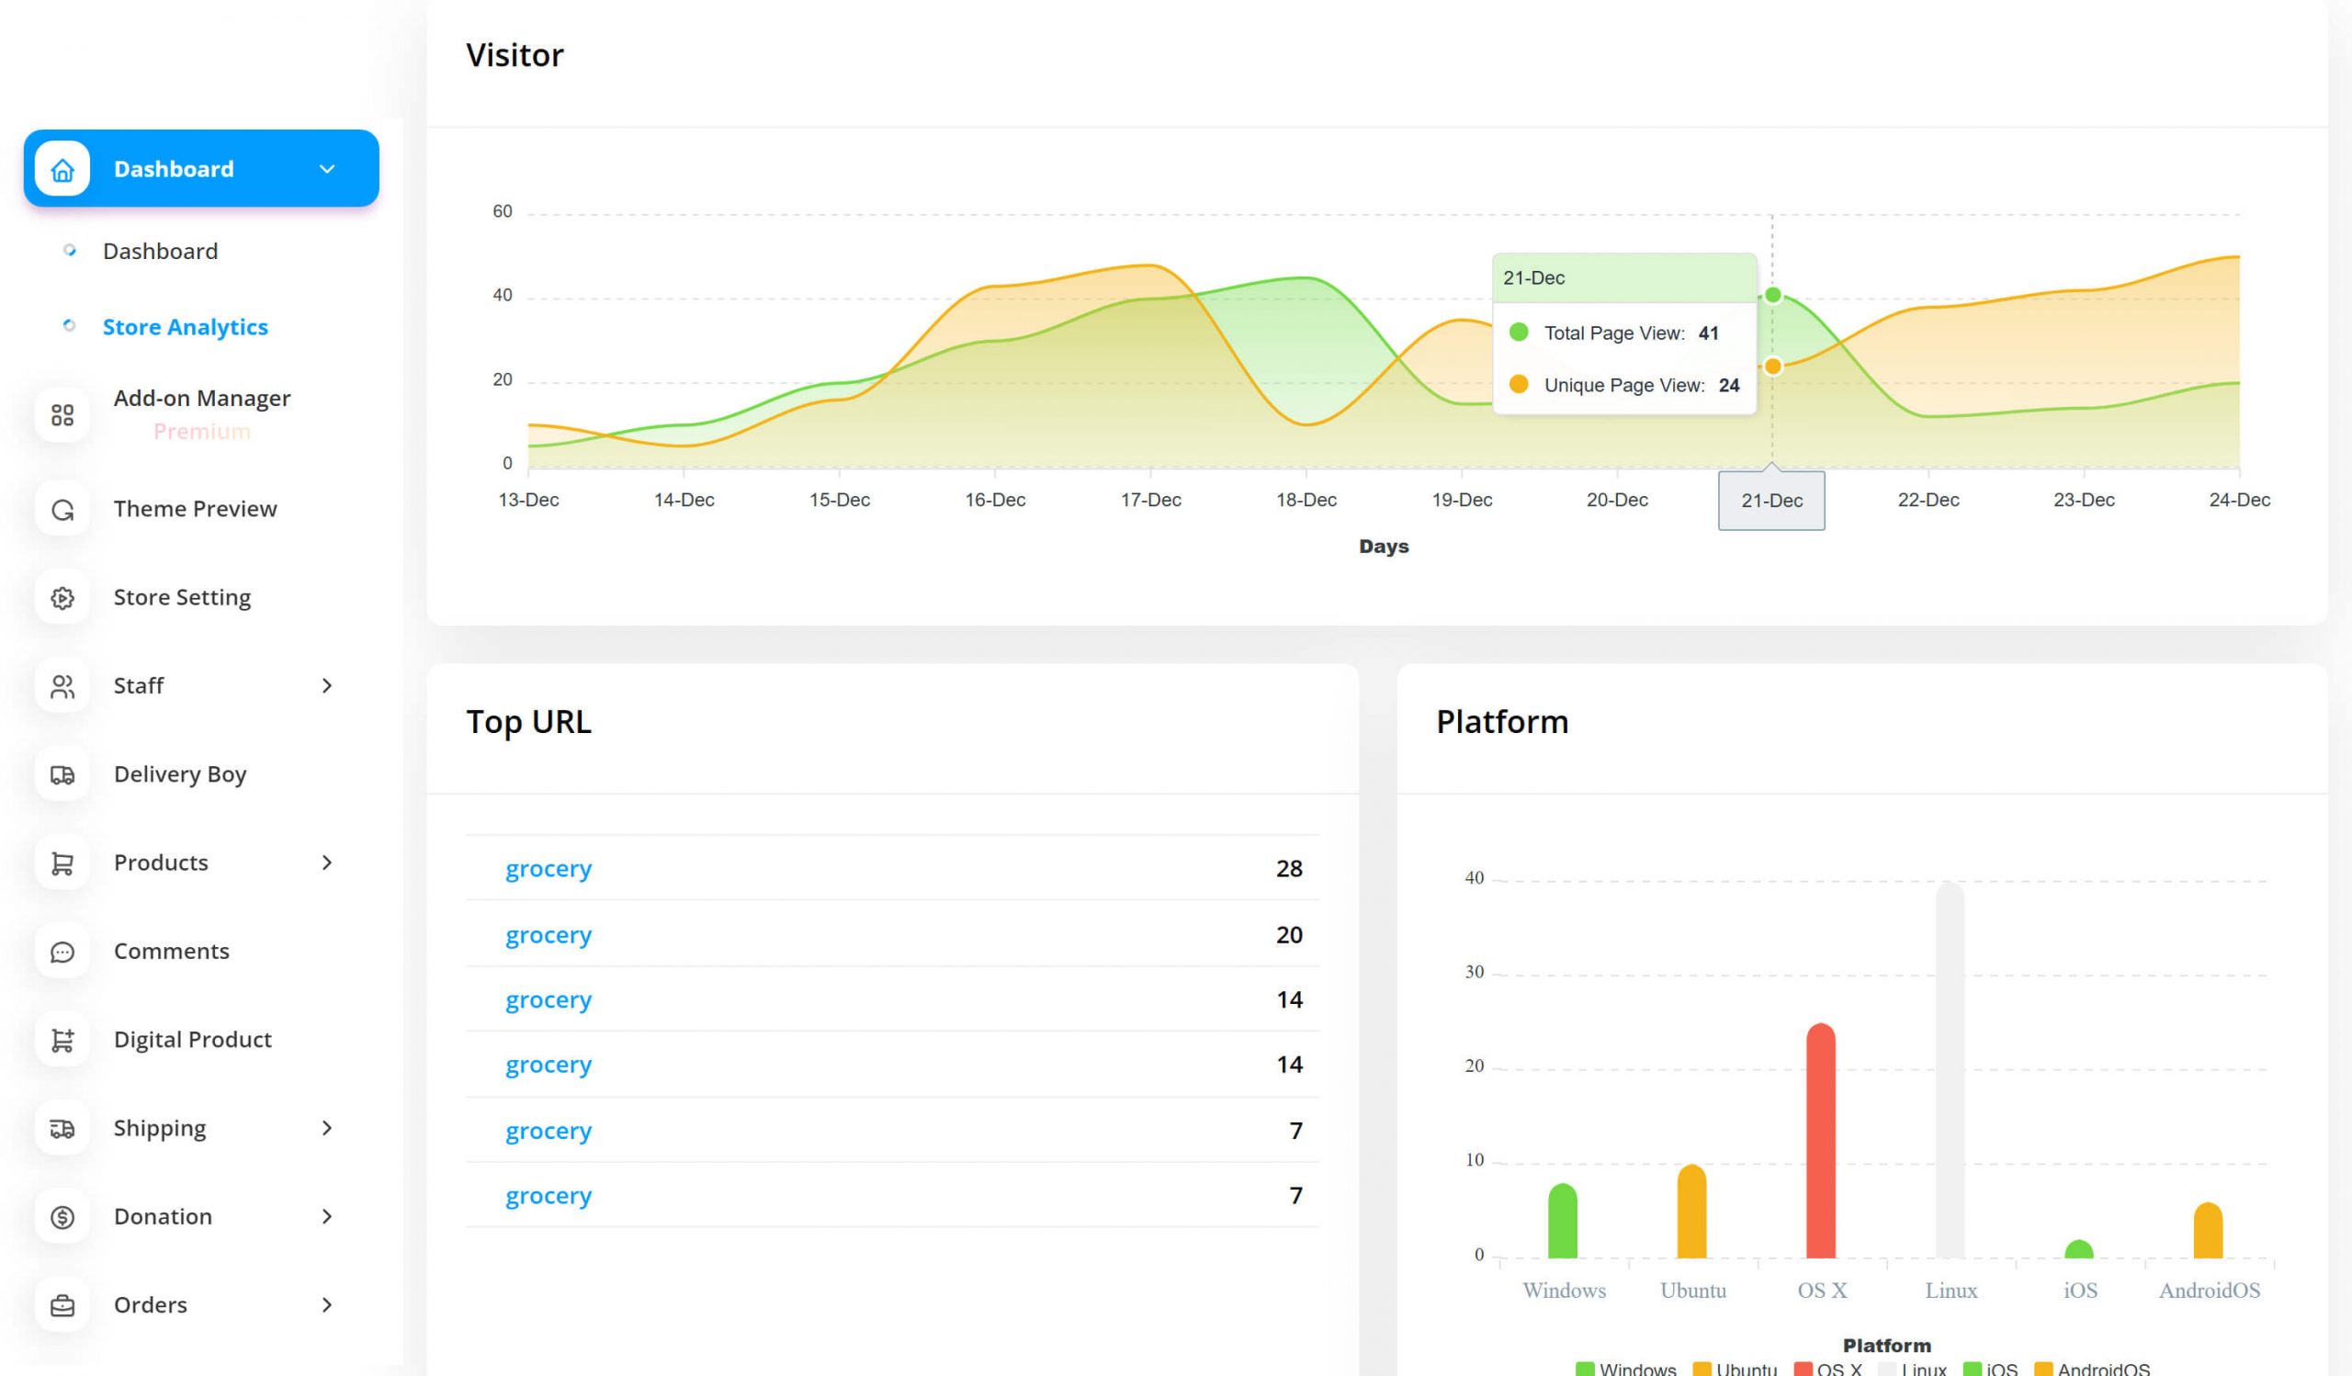Viewport: 2352px width, 1376px height.
Task: Click the Digital Product cart icon
Action: click(x=62, y=1040)
